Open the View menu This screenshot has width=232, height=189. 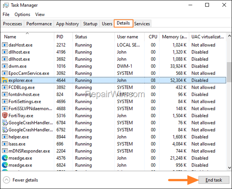[40, 15]
